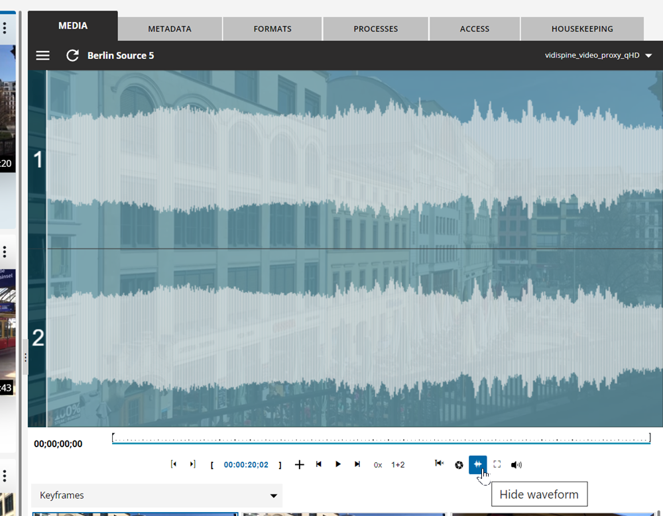663x516 pixels.
Task: Click on the timeline scrubber bar
Action: coord(381,438)
